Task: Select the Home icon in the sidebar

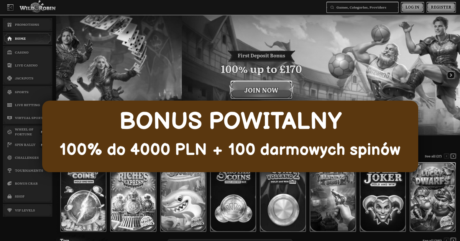Action: 10,39
